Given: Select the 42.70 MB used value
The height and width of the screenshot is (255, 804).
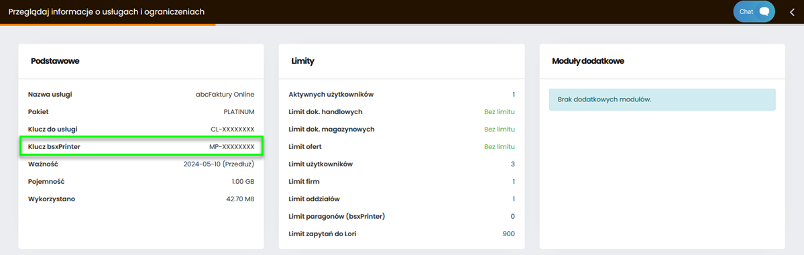Looking at the screenshot, I should (x=240, y=199).
